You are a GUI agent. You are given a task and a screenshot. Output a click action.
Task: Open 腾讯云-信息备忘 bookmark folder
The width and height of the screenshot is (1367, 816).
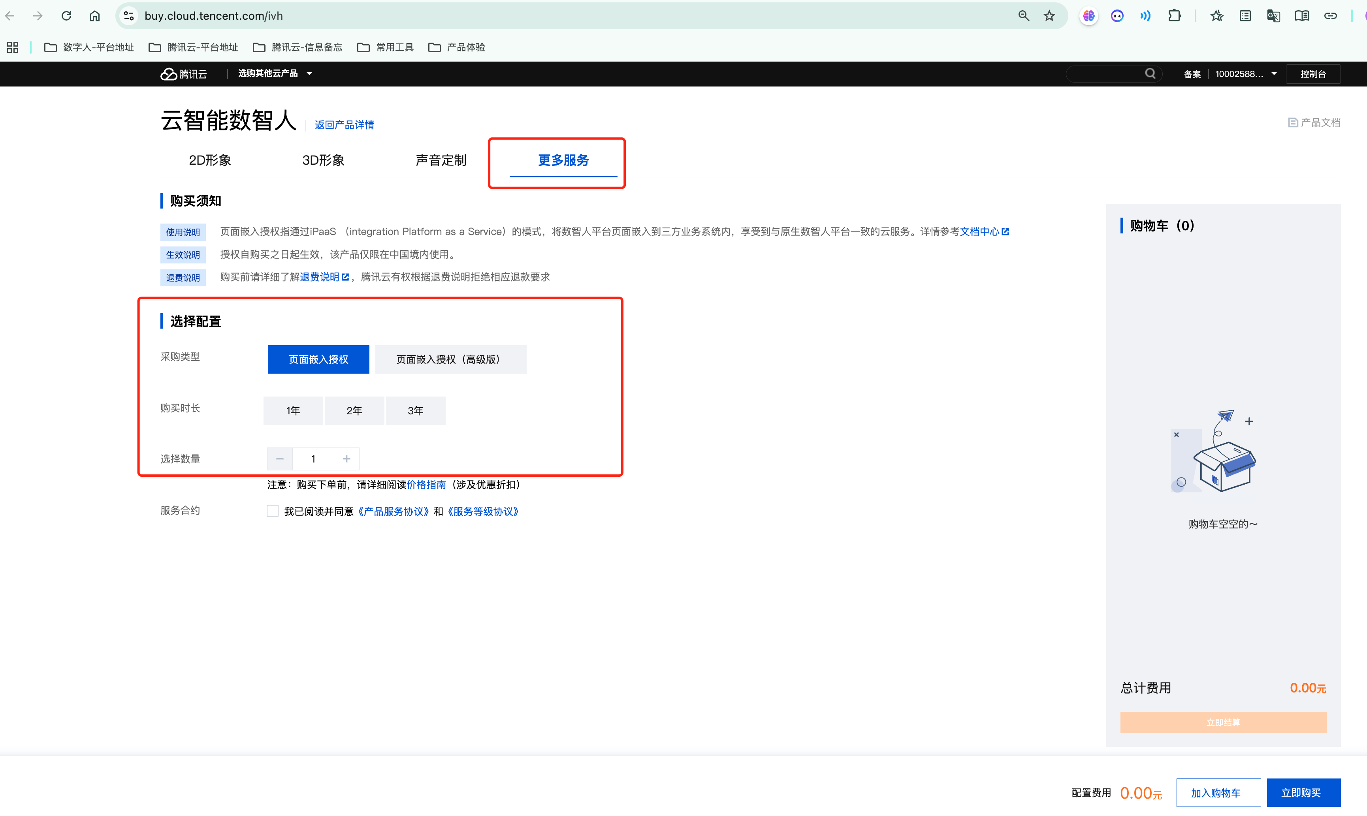(x=298, y=47)
